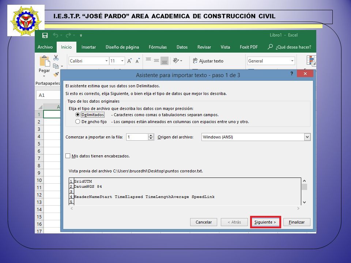Switch to the Foxit PDF tab
The width and height of the screenshot is (351, 263).
(x=249, y=47)
